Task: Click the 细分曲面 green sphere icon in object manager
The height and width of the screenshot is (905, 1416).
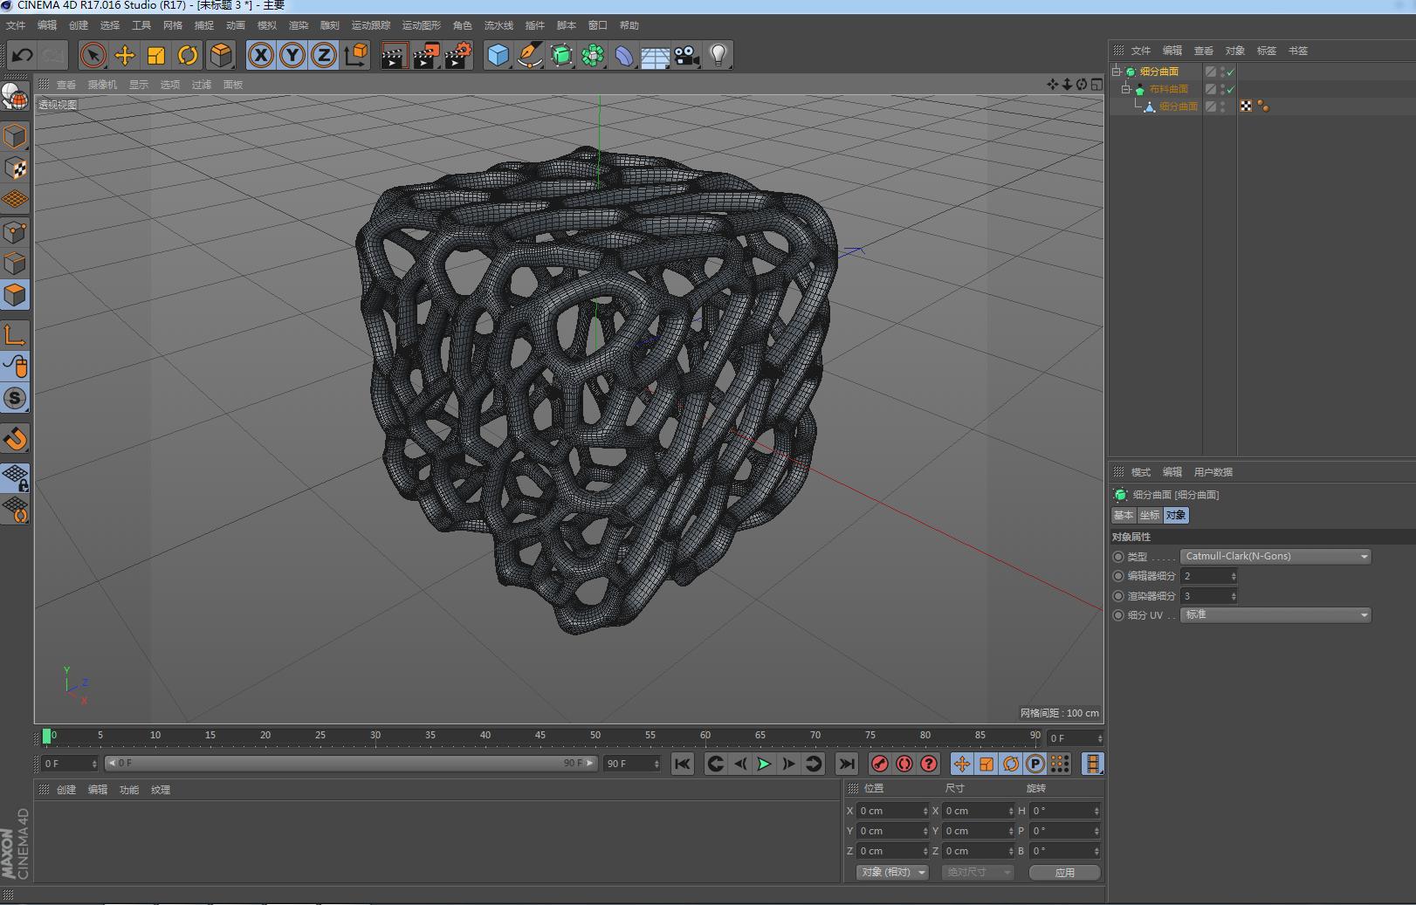Action: [x=1131, y=72]
